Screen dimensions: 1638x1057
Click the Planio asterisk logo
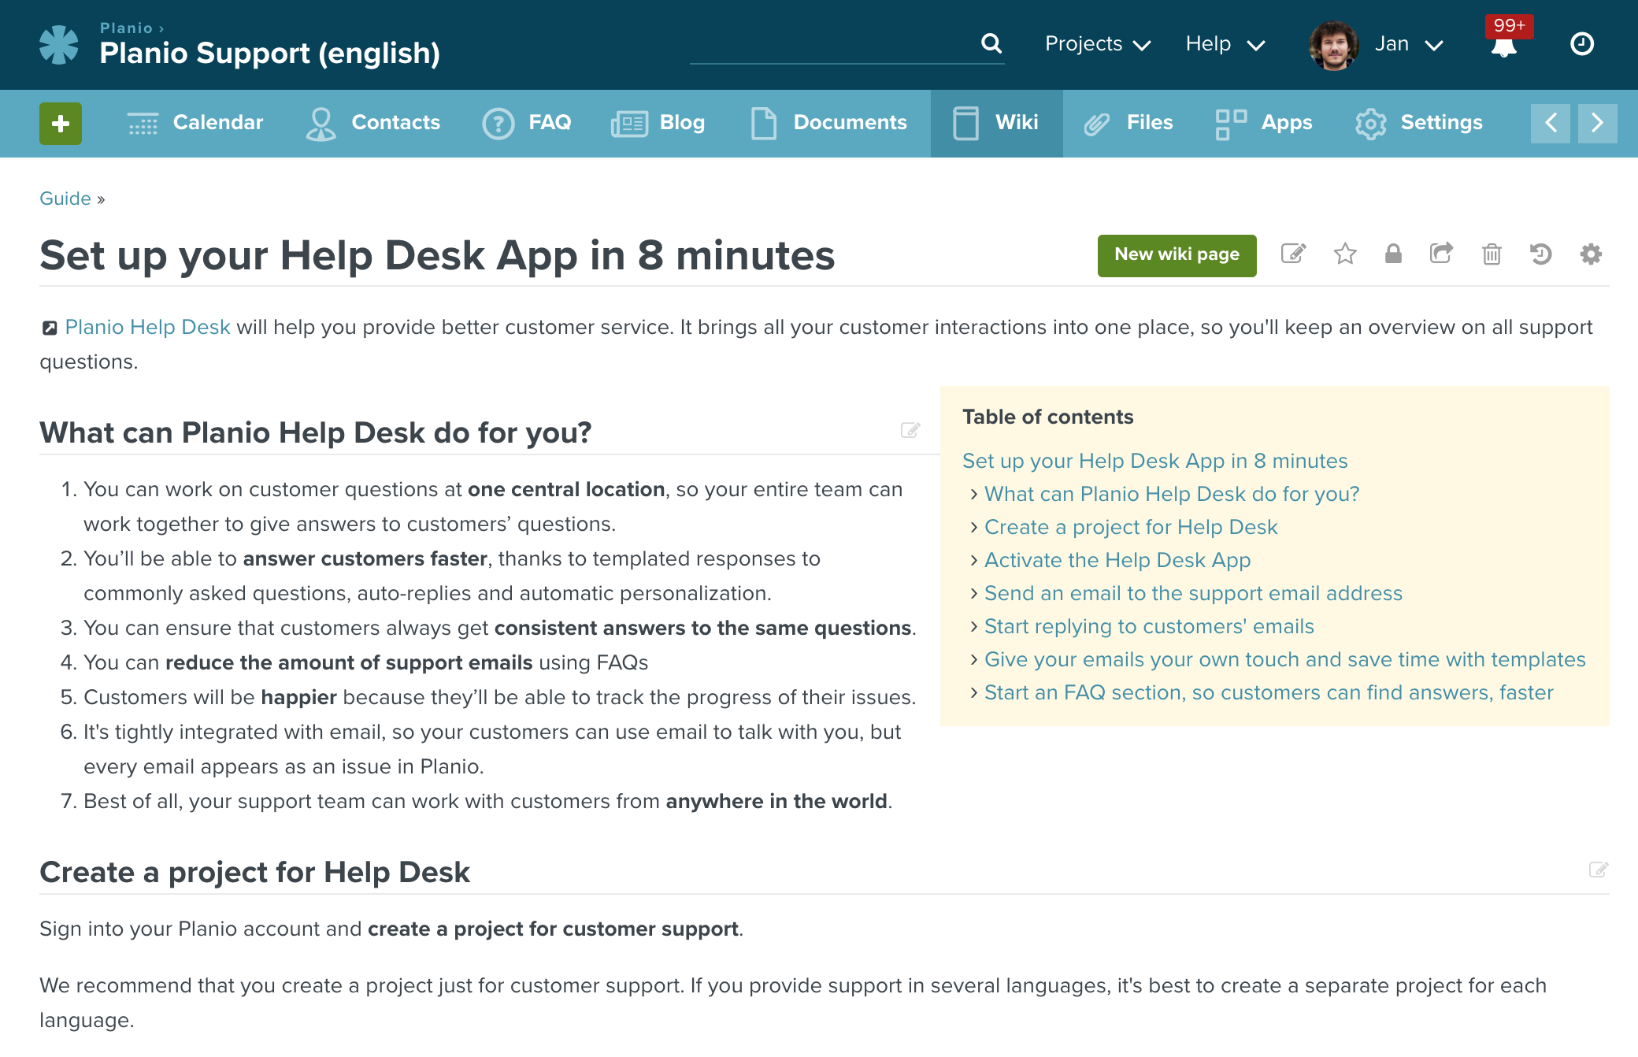[x=59, y=45]
